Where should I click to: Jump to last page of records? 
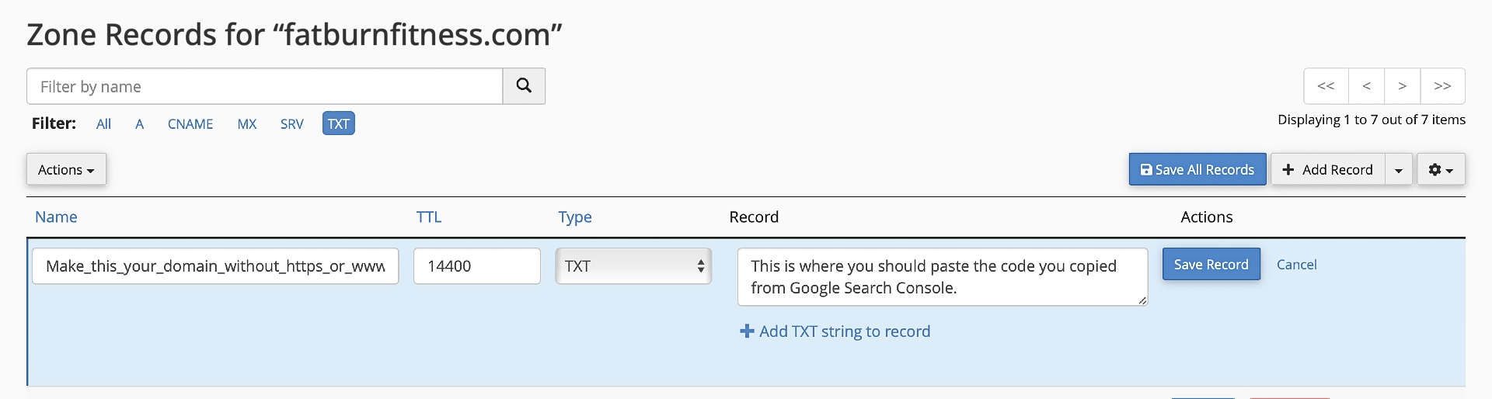click(1442, 86)
